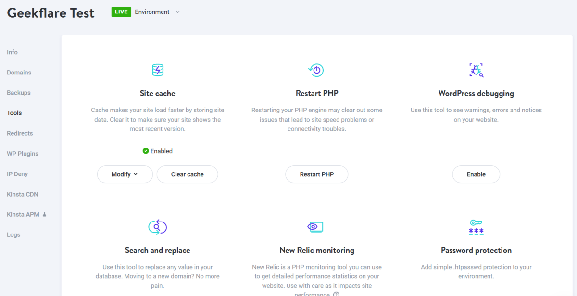
Task: Click the WordPress debugging bug icon
Action: point(476,70)
